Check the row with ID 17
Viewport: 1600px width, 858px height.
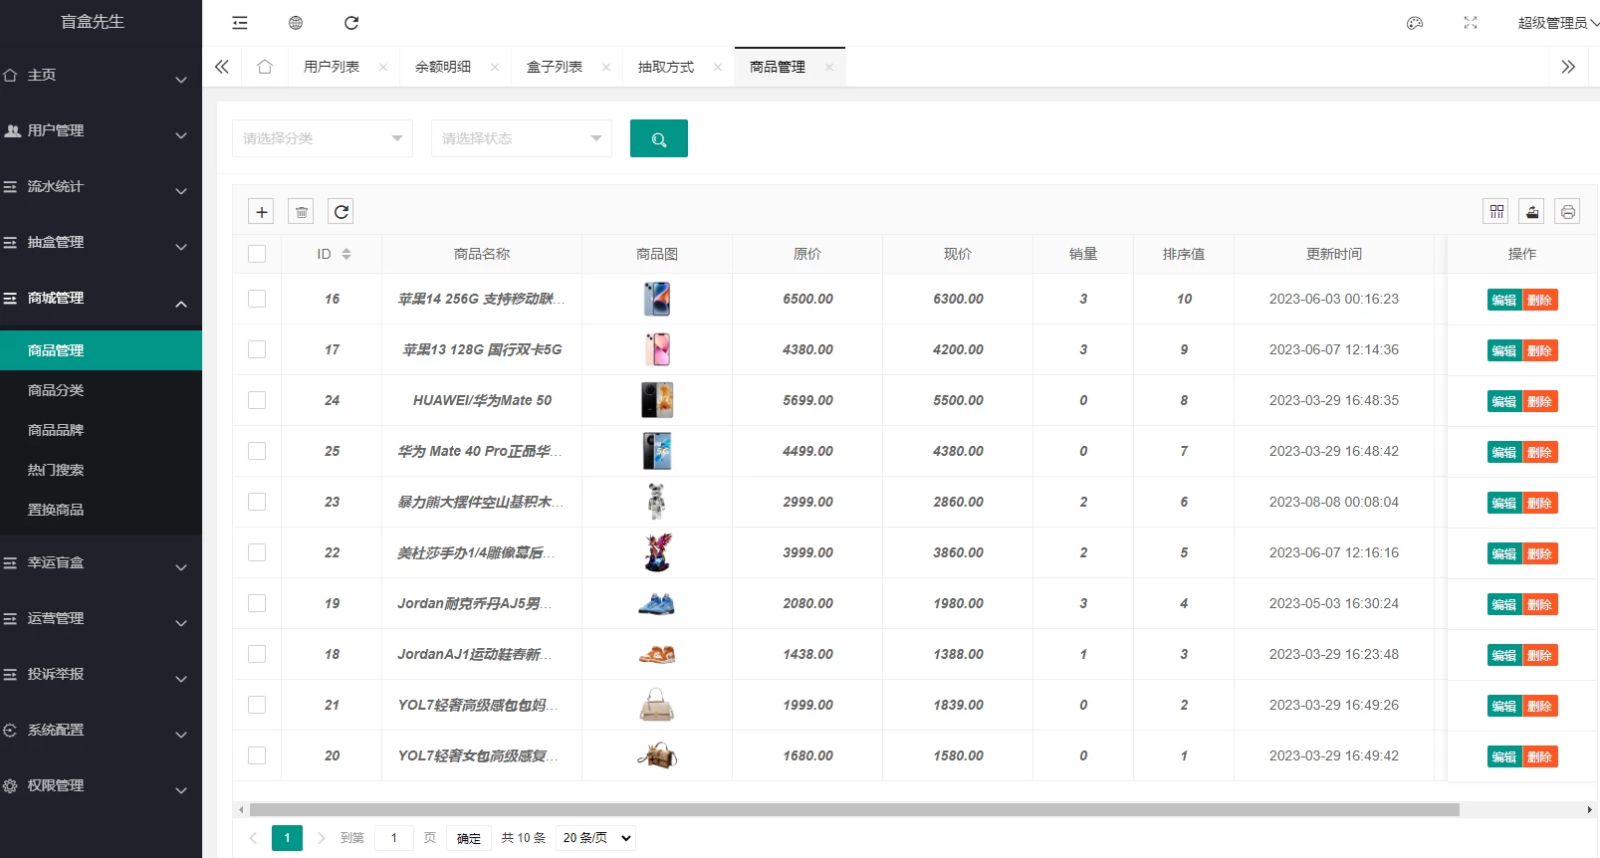point(257,349)
